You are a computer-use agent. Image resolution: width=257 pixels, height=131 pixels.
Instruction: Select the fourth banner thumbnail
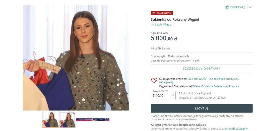[x=101, y=120]
